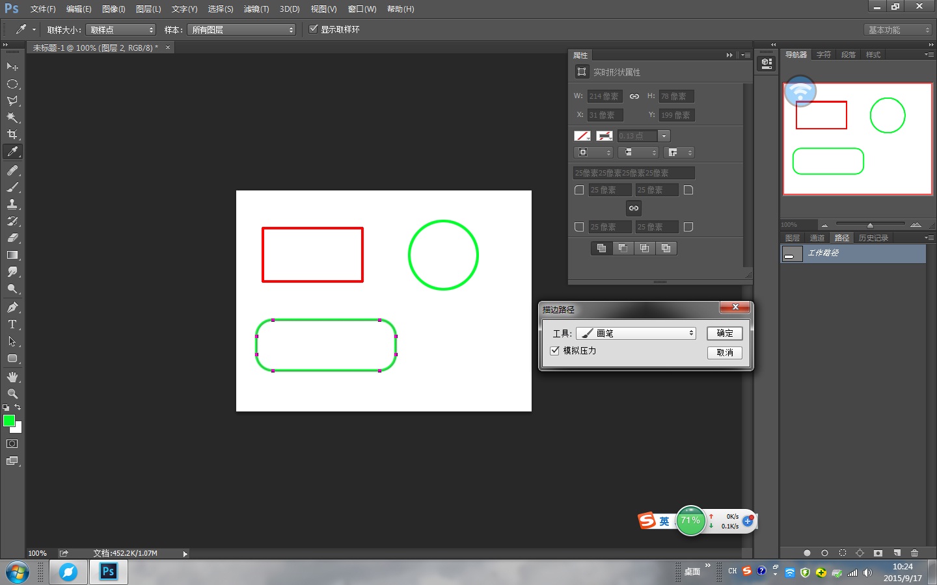Select the Hand tool
937x585 pixels.
click(12, 377)
